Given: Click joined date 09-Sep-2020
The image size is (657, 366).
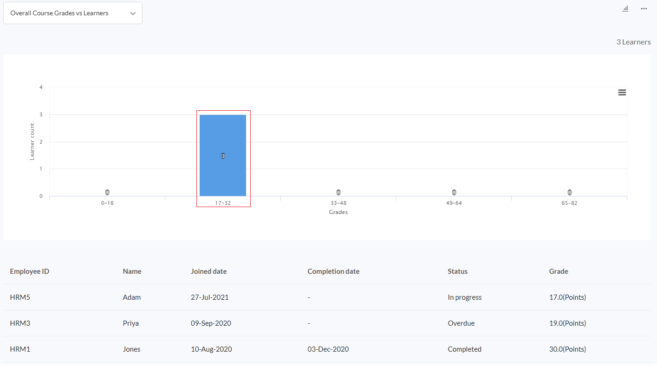Looking at the screenshot, I should (x=211, y=323).
